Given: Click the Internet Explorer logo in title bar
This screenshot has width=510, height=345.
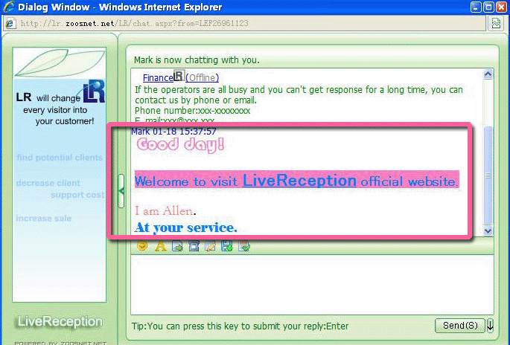Looking at the screenshot, I should coord(9,7).
